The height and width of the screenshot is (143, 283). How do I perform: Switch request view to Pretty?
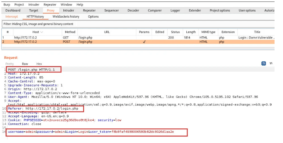coord(10,64)
